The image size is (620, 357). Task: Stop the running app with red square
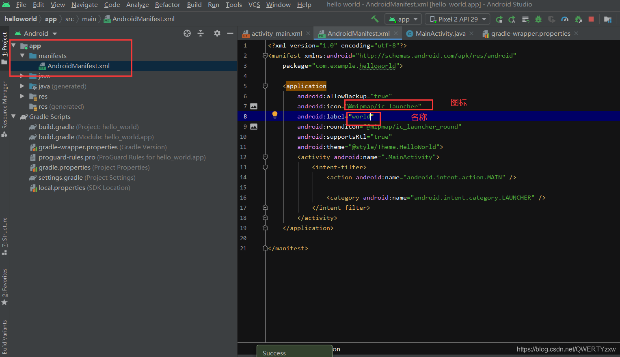(591, 19)
